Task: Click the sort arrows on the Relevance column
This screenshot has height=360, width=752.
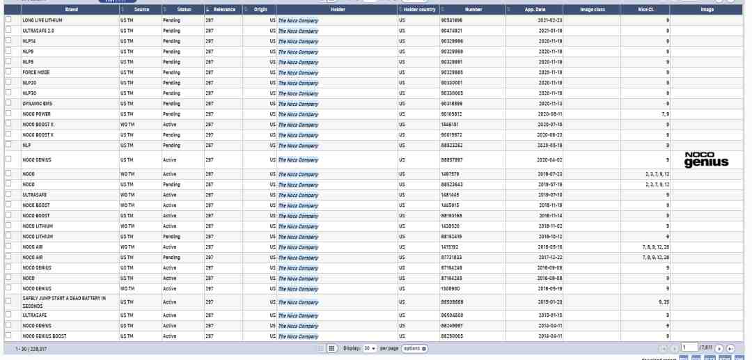Action: 207,10
